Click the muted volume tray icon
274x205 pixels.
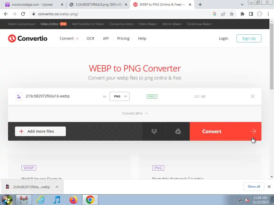pos(247,200)
